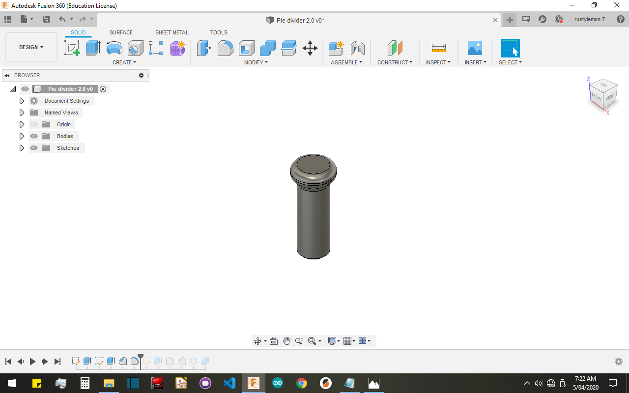Viewport: 629px width, 393px height.
Task: Click the Pan hand tool in navigation bar
Action: tap(286, 341)
